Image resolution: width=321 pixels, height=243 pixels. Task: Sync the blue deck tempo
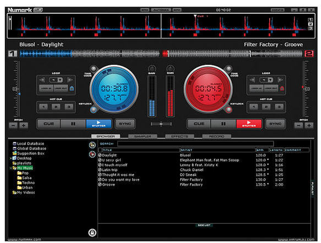click(125, 124)
